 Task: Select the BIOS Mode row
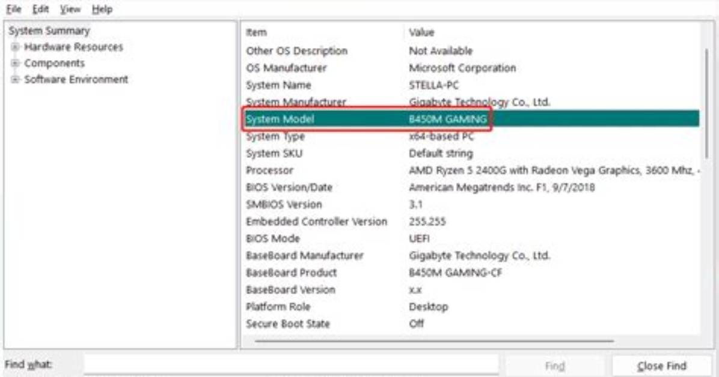[x=472, y=239]
